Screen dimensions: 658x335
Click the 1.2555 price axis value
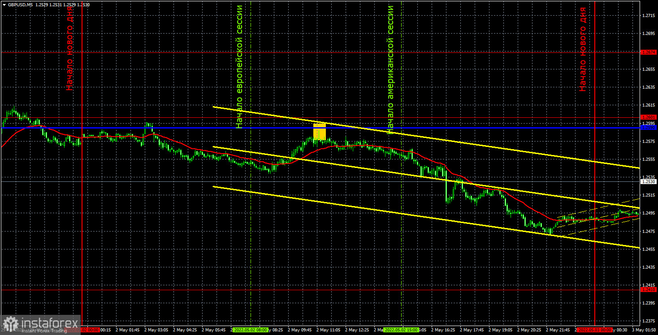(x=649, y=159)
